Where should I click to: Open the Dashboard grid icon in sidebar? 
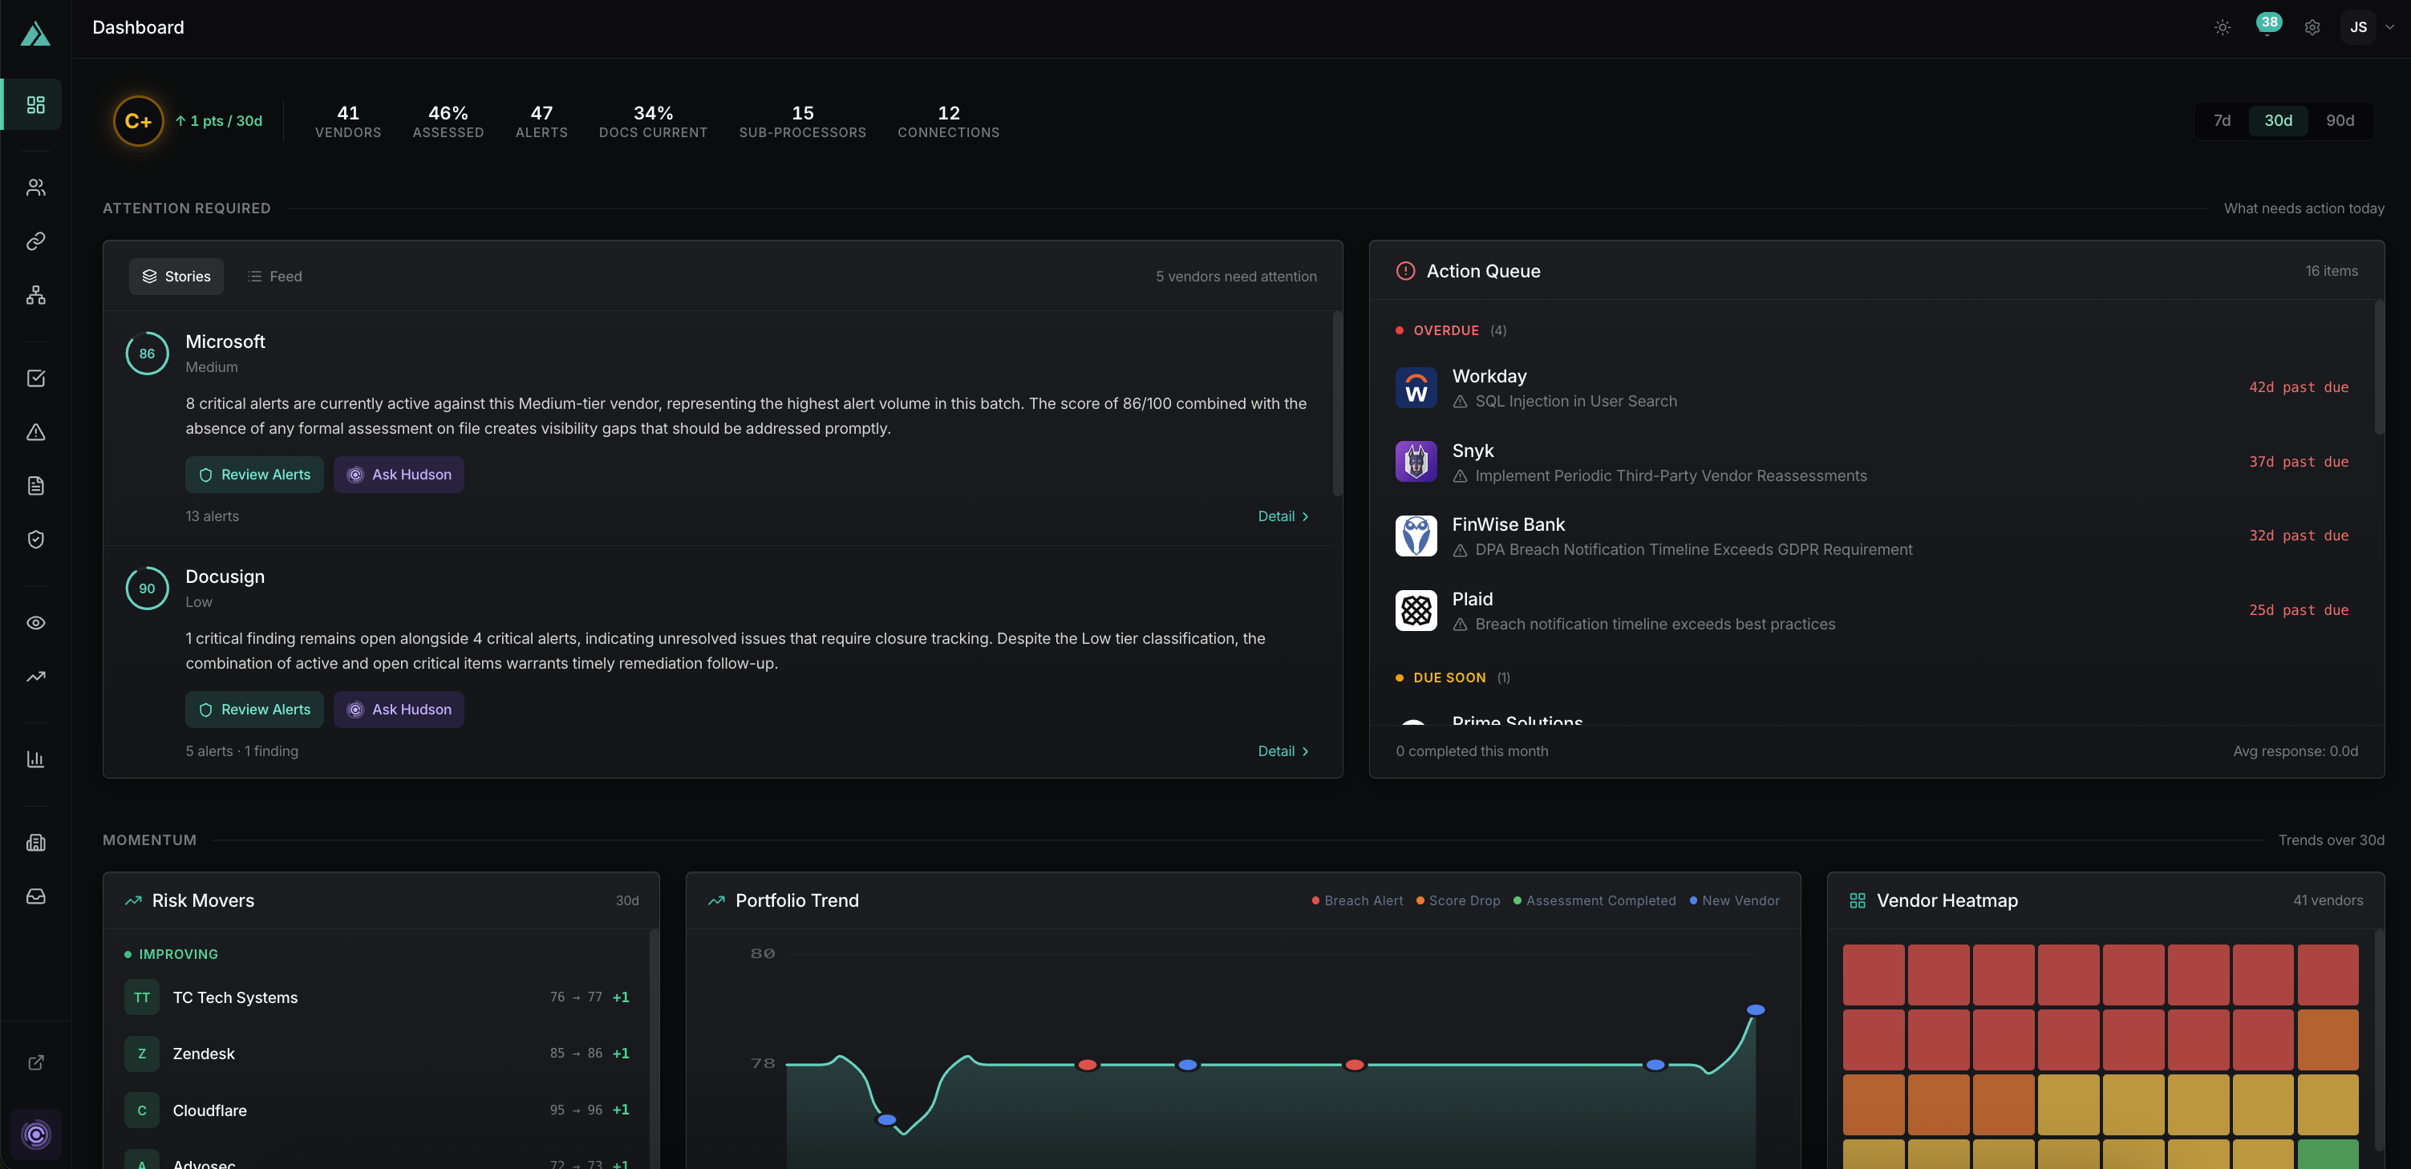click(35, 104)
